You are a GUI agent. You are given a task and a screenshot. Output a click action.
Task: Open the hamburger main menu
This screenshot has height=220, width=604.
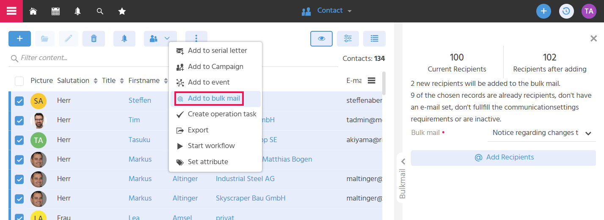tap(11, 11)
